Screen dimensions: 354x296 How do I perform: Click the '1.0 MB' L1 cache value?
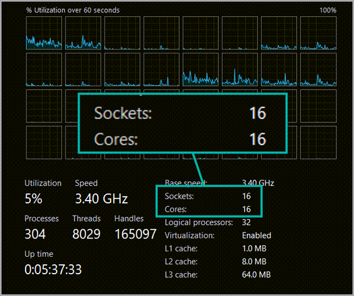254,249
